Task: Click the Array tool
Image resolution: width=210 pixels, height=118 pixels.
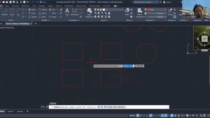Action: pos(52,17)
